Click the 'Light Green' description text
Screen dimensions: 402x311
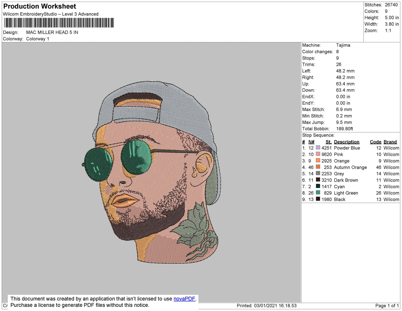point(346,193)
